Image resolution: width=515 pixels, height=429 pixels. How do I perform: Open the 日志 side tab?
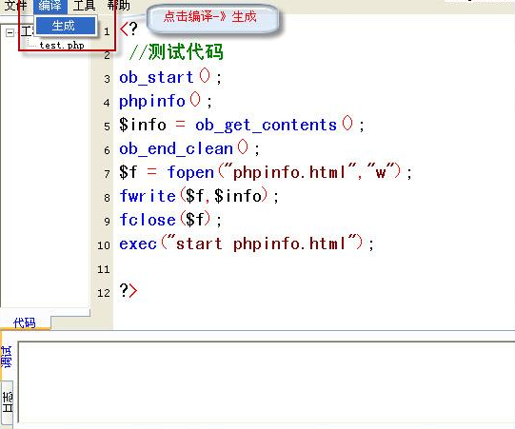click(x=8, y=401)
